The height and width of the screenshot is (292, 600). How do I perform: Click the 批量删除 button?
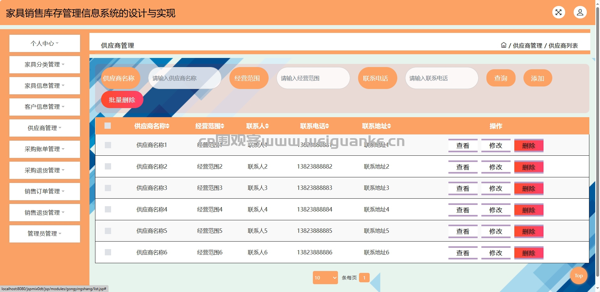coord(122,100)
